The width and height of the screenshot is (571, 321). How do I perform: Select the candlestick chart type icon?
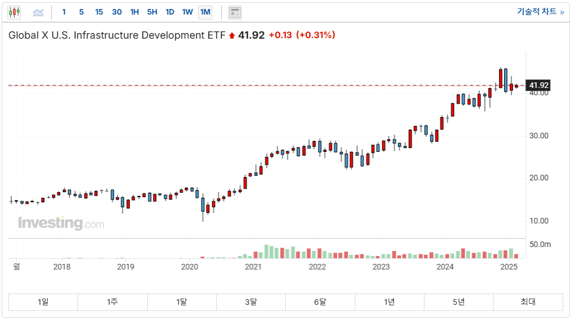[x=14, y=12]
